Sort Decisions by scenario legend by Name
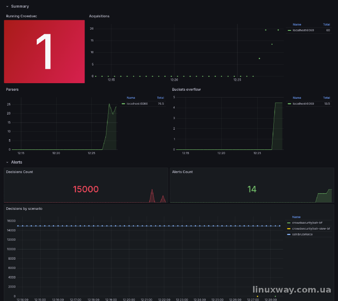Viewport: 338px width, 301px height. point(296,217)
